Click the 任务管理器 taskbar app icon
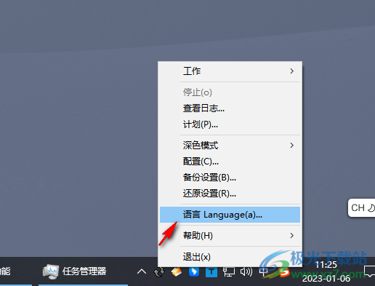This screenshot has height=286, width=375. (x=51, y=271)
